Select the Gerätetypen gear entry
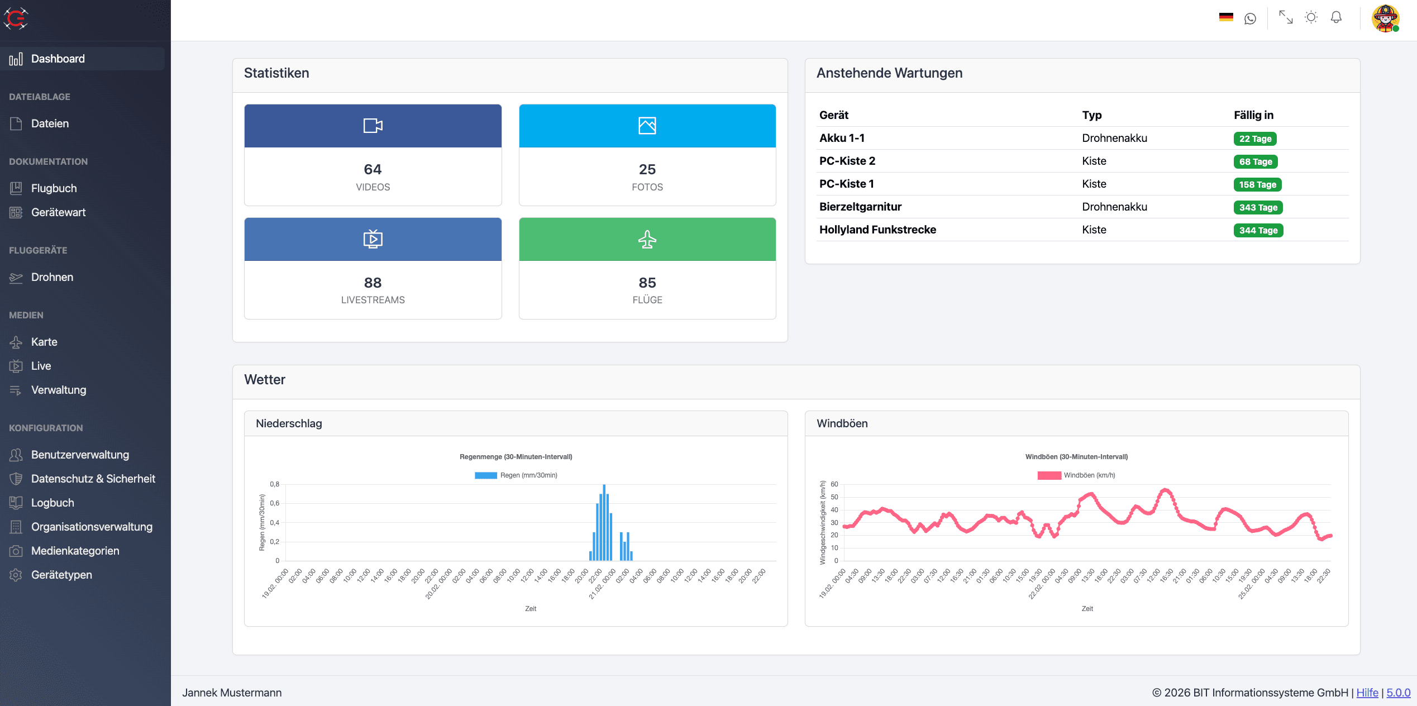Viewport: 1417px width, 706px height. pyautogui.click(x=61, y=575)
